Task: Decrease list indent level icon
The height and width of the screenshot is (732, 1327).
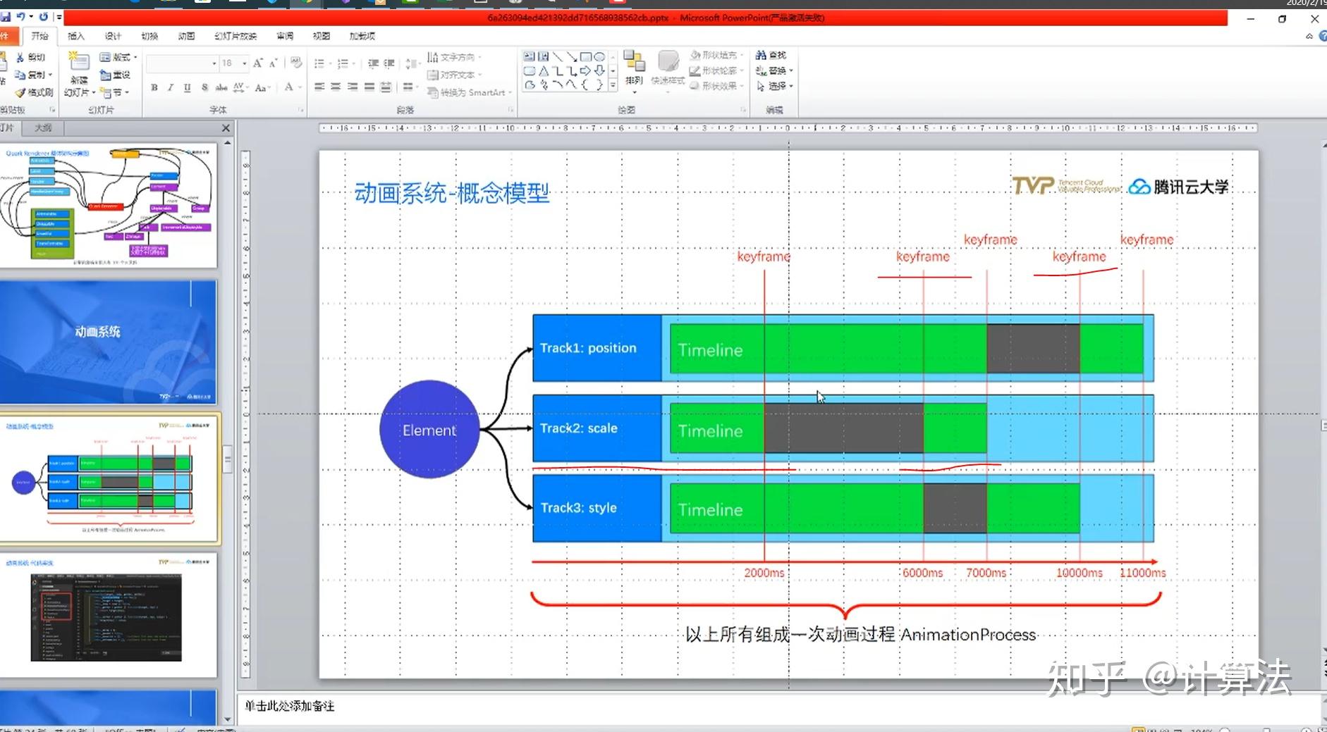Action: click(x=373, y=63)
